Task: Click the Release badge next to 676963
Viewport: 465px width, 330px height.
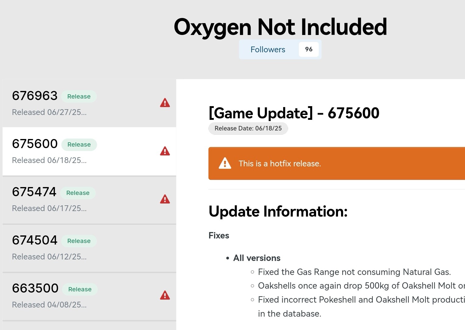Action: (79, 96)
